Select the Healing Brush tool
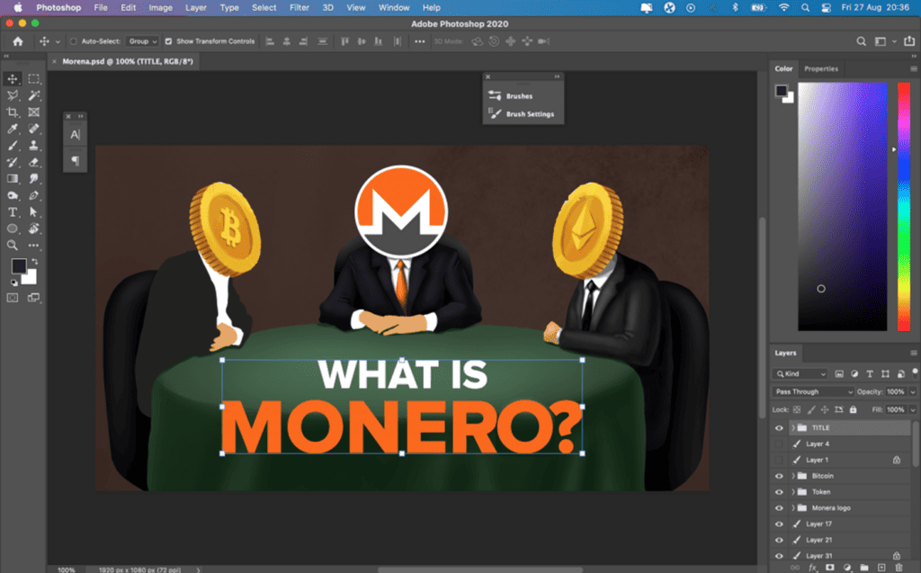 34,129
